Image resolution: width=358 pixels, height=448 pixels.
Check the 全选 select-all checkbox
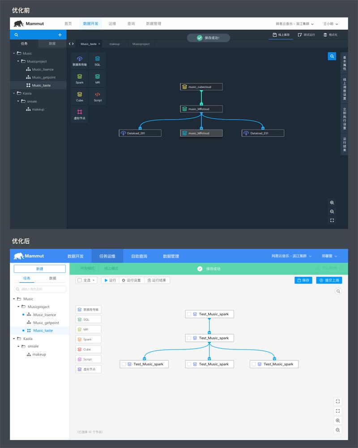pos(80,280)
